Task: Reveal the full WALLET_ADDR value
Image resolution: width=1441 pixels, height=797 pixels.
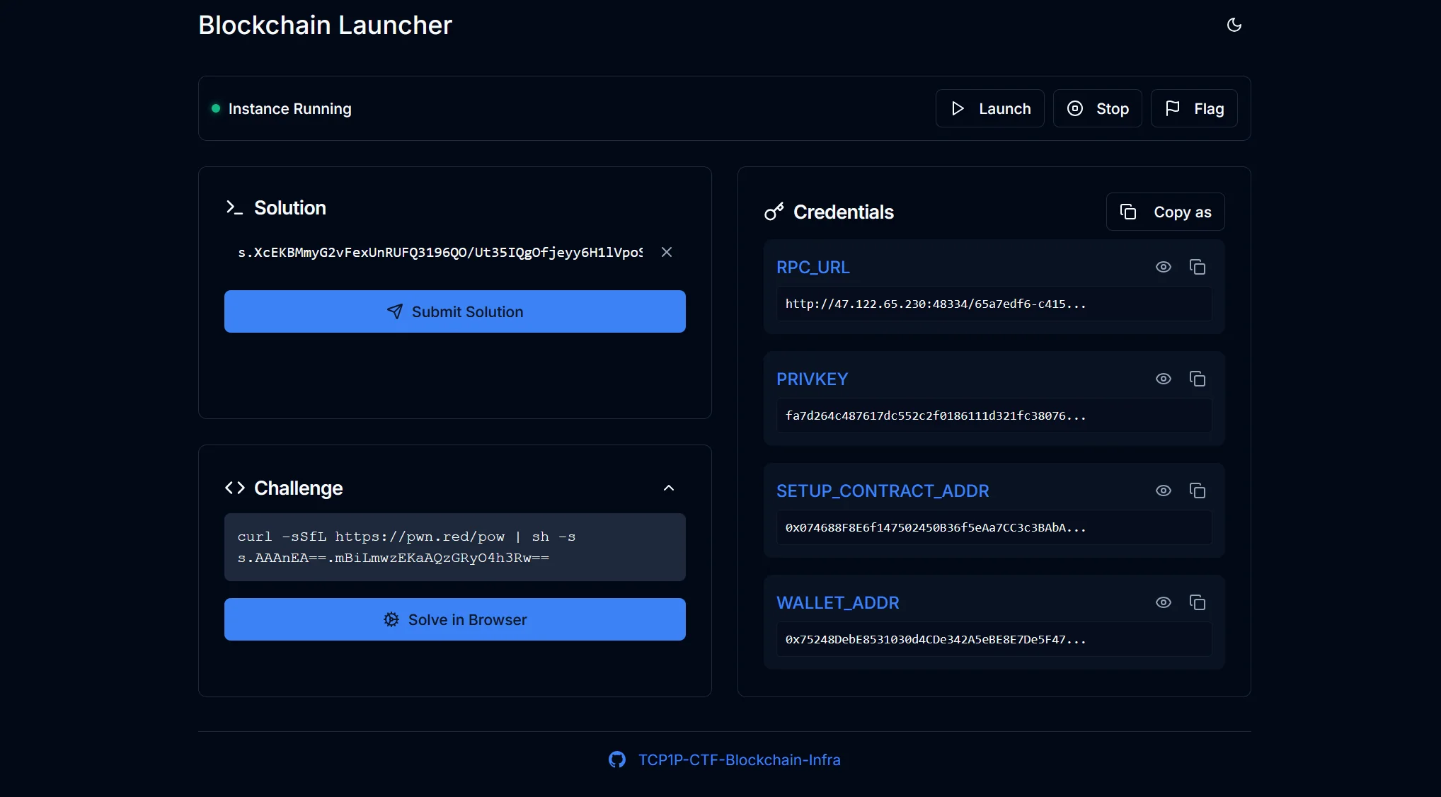Action: pos(1163,602)
